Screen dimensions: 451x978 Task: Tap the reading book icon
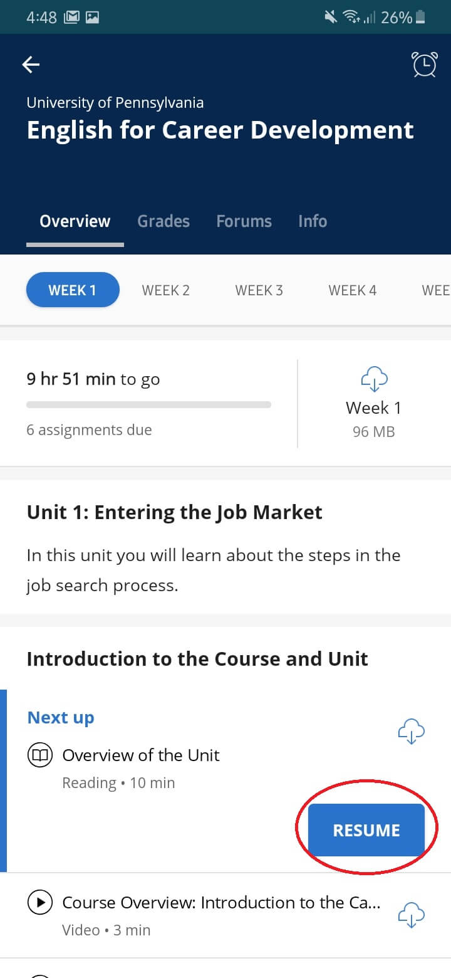pos(39,755)
